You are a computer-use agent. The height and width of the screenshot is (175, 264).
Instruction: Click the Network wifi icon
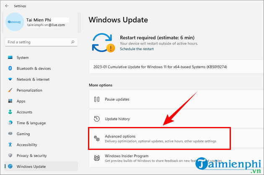pyautogui.click(x=10, y=79)
